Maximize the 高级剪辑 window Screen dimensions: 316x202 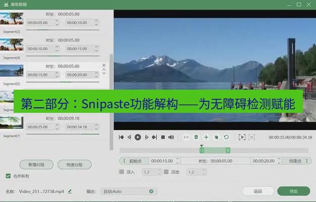[299, 5]
